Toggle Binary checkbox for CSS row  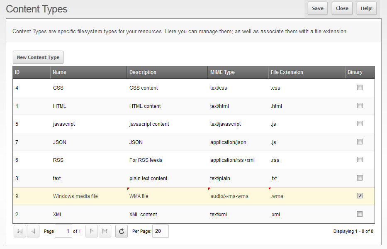pyautogui.click(x=360, y=88)
